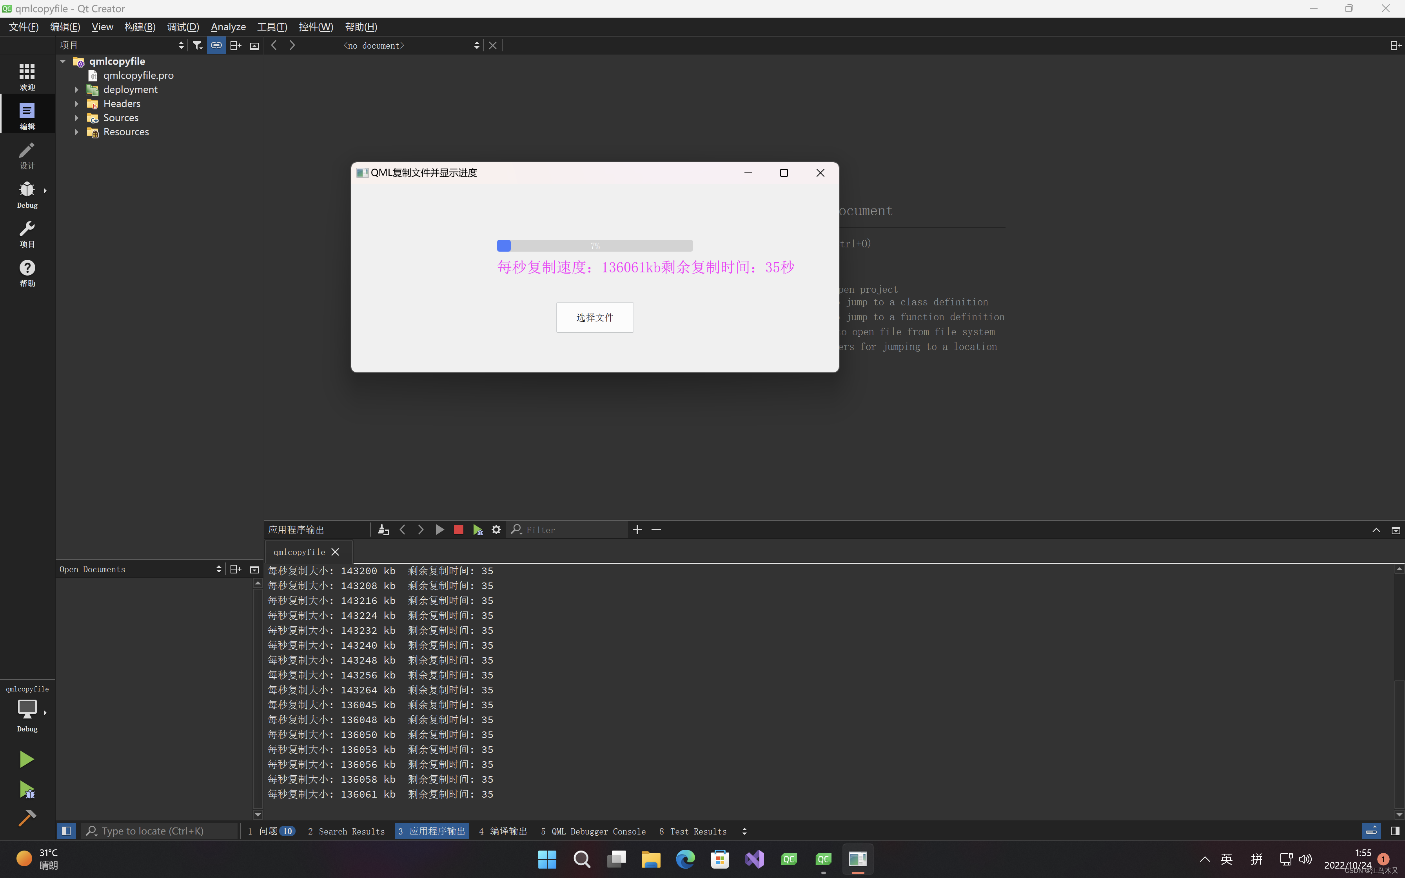Switch to the 编译输出 output tab
The image size is (1405, 878).
click(x=503, y=831)
